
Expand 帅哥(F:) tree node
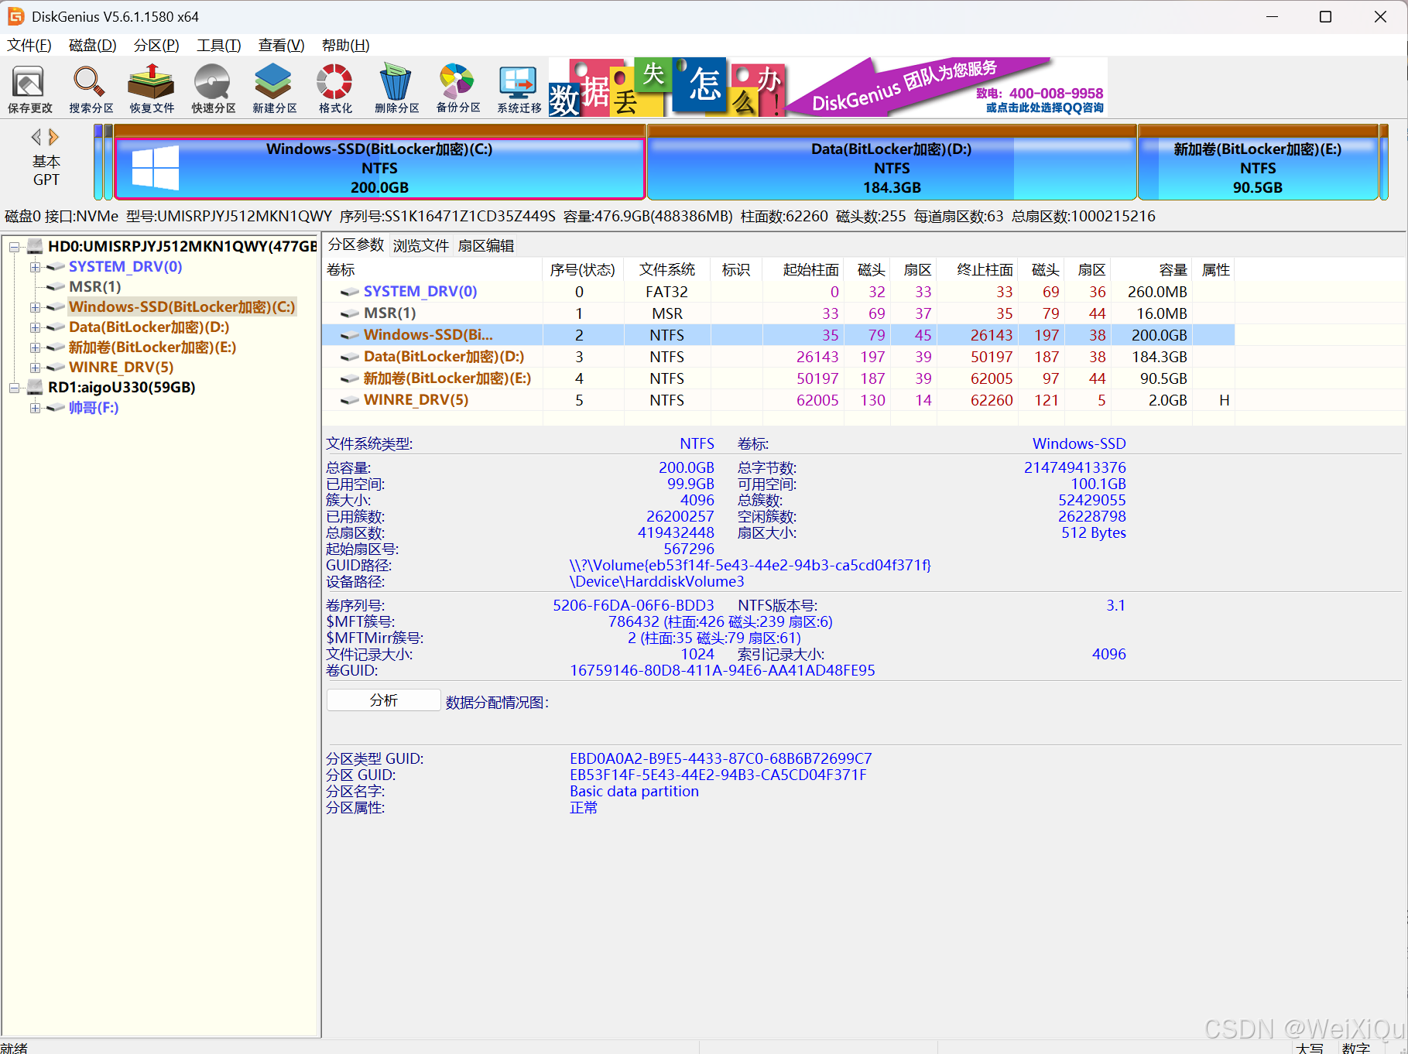(x=35, y=408)
